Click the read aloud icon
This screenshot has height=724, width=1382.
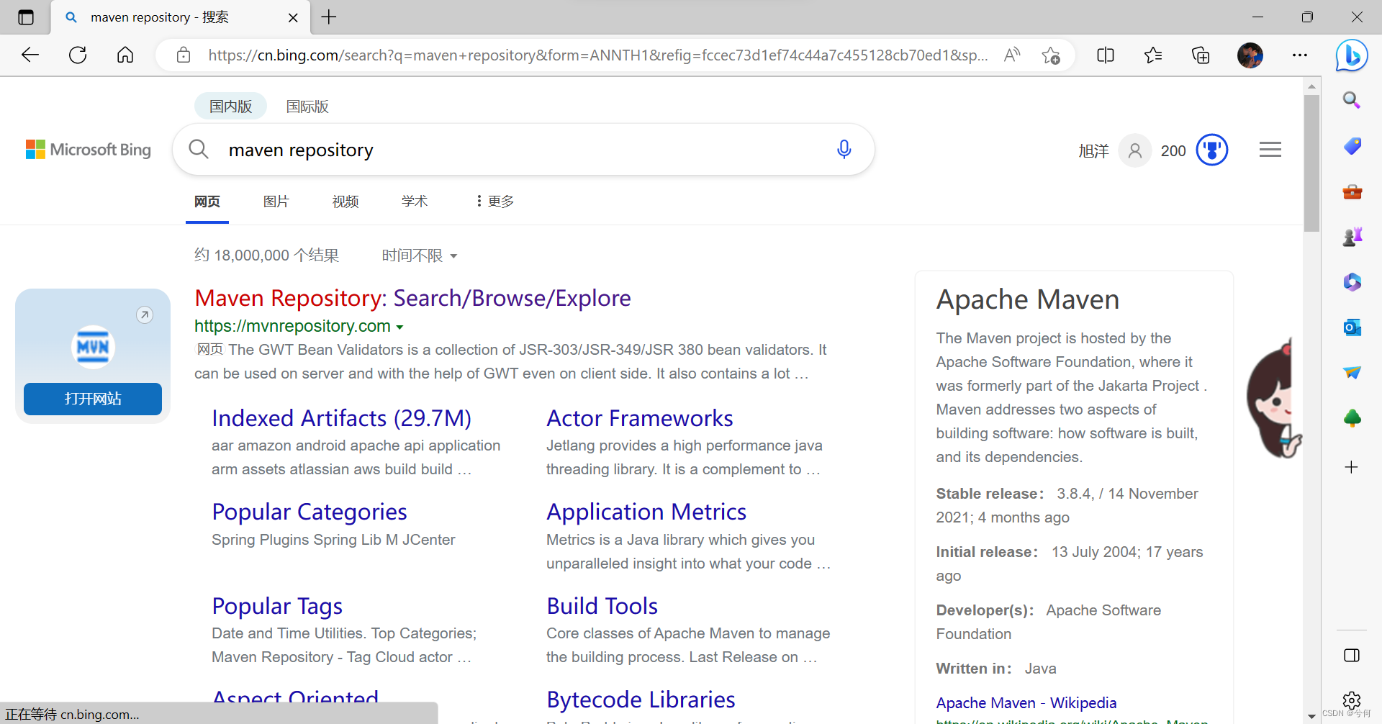click(1012, 55)
